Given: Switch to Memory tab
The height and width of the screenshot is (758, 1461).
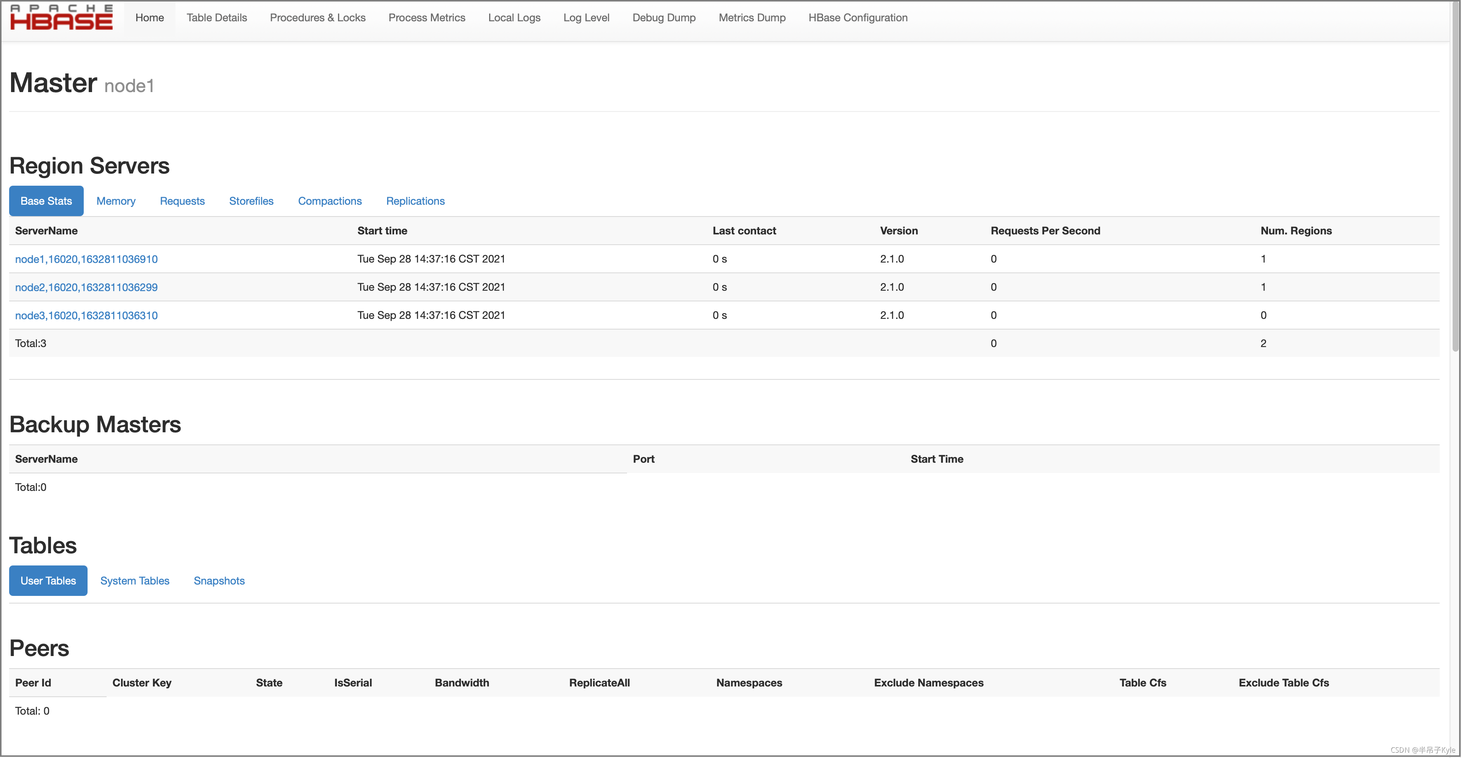Looking at the screenshot, I should pyautogui.click(x=116, y=201).
